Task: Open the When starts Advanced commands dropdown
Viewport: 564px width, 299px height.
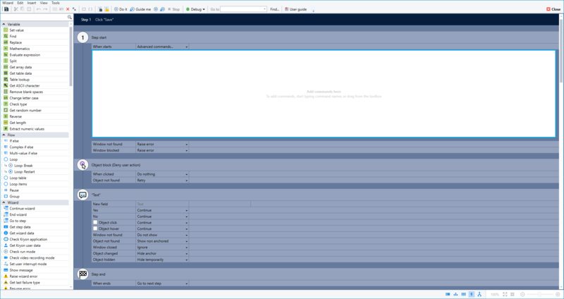Action: pos(162,47)
